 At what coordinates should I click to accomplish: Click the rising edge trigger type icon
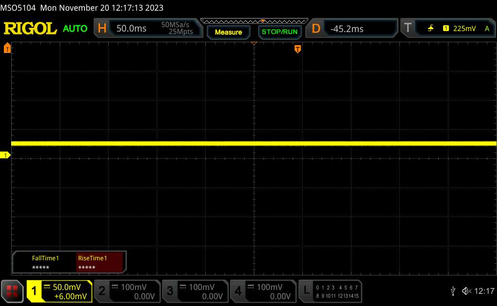pos(431,29)
